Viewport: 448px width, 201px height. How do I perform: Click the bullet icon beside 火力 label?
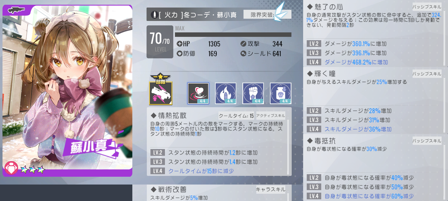pos(154,15)
